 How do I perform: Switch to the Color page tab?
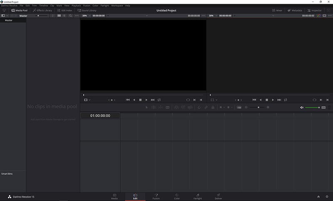pyautogui.click(x=176, y=196)
